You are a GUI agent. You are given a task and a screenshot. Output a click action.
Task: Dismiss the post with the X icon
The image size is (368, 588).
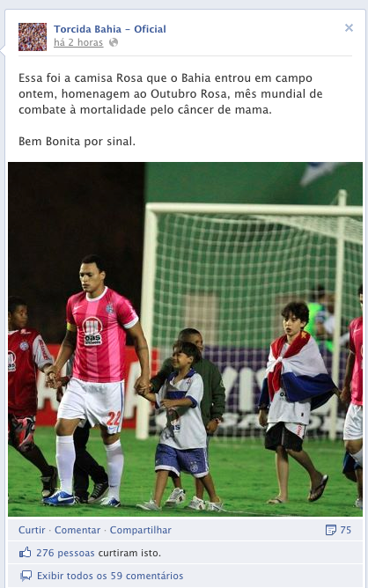(x=349, y=28)
